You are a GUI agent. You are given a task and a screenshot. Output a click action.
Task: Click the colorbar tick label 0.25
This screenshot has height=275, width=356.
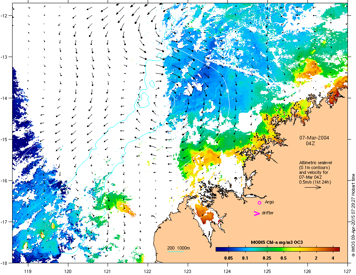click(267, 258)
